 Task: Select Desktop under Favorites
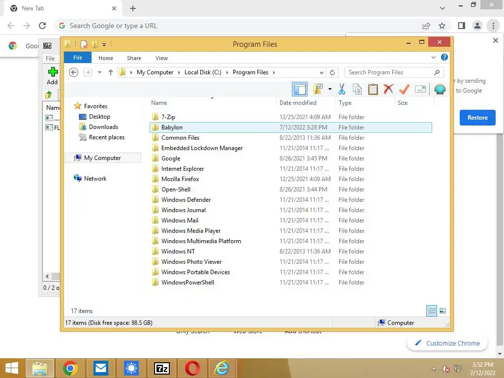99,117
